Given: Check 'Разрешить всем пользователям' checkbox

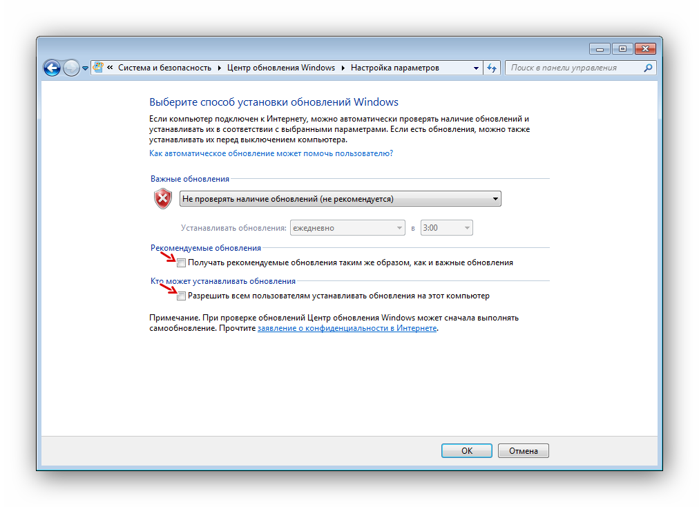Looking at the screenshot, I should coord(182,296).
